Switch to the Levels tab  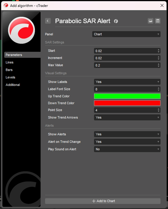[x=10, y=77]
